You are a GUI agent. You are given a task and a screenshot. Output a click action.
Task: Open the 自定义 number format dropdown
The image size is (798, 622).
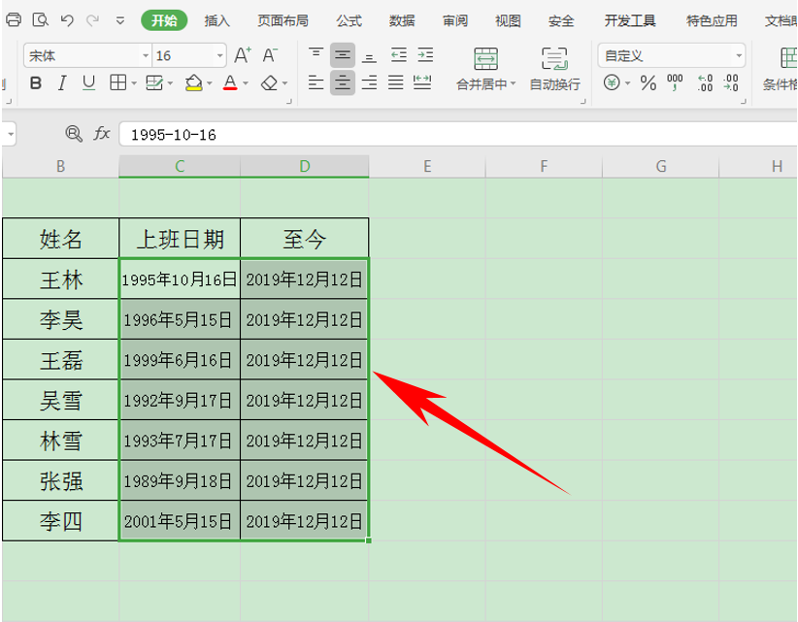pos(739,55)
